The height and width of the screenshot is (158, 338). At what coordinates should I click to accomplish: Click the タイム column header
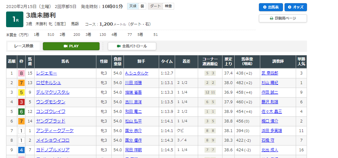(167, 61)
